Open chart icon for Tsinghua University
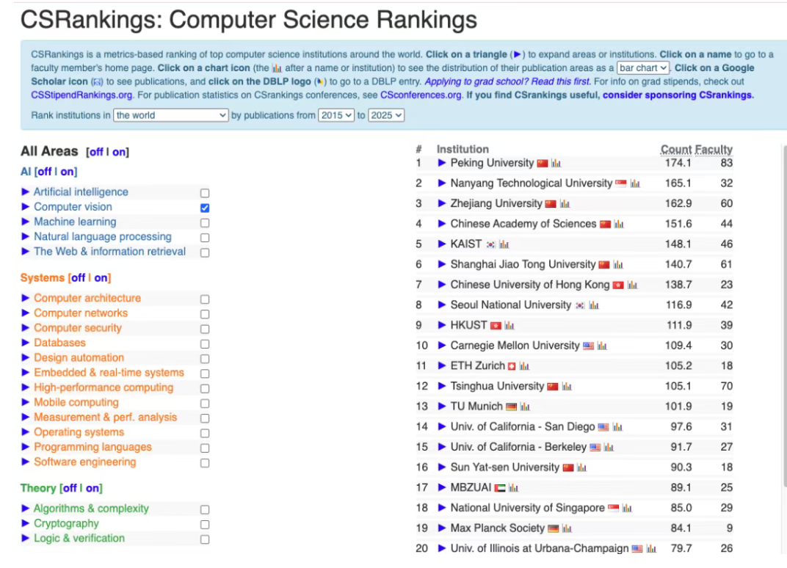787x568 pixels. click(567, 386)
